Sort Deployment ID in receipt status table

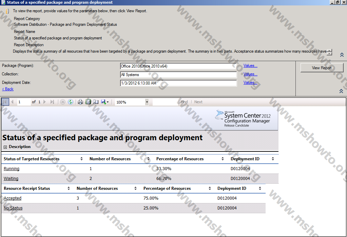[260, 188]
